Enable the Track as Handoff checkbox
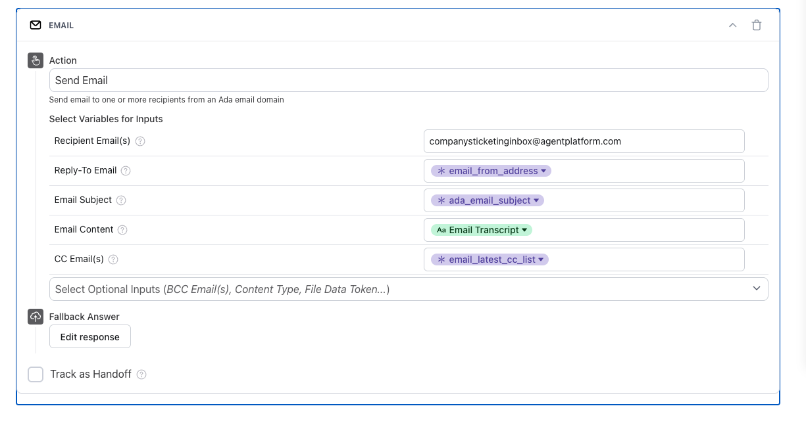Viewport: 806px width, 427px height. point(36,374)
